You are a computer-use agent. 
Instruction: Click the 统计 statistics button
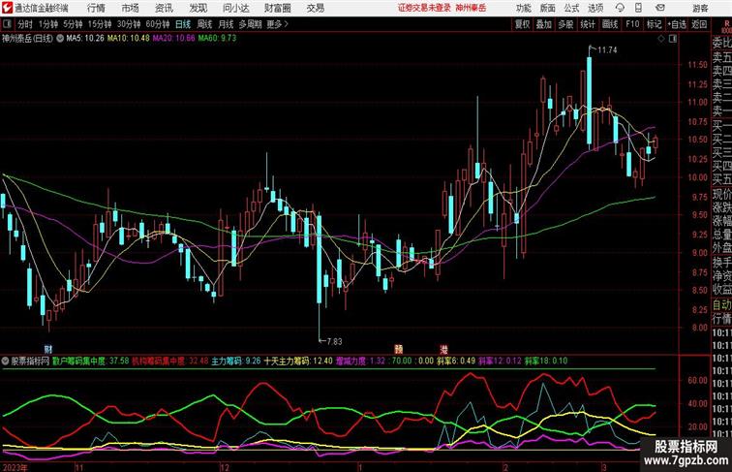click(x=588, y=24)
